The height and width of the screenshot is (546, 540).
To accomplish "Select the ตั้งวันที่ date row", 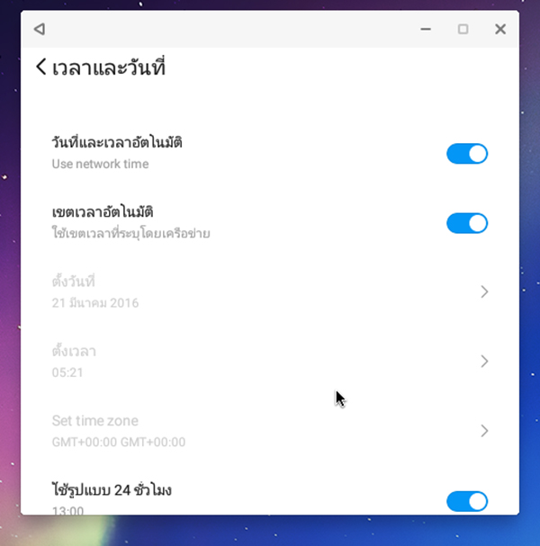I will [x=270, y=291].
